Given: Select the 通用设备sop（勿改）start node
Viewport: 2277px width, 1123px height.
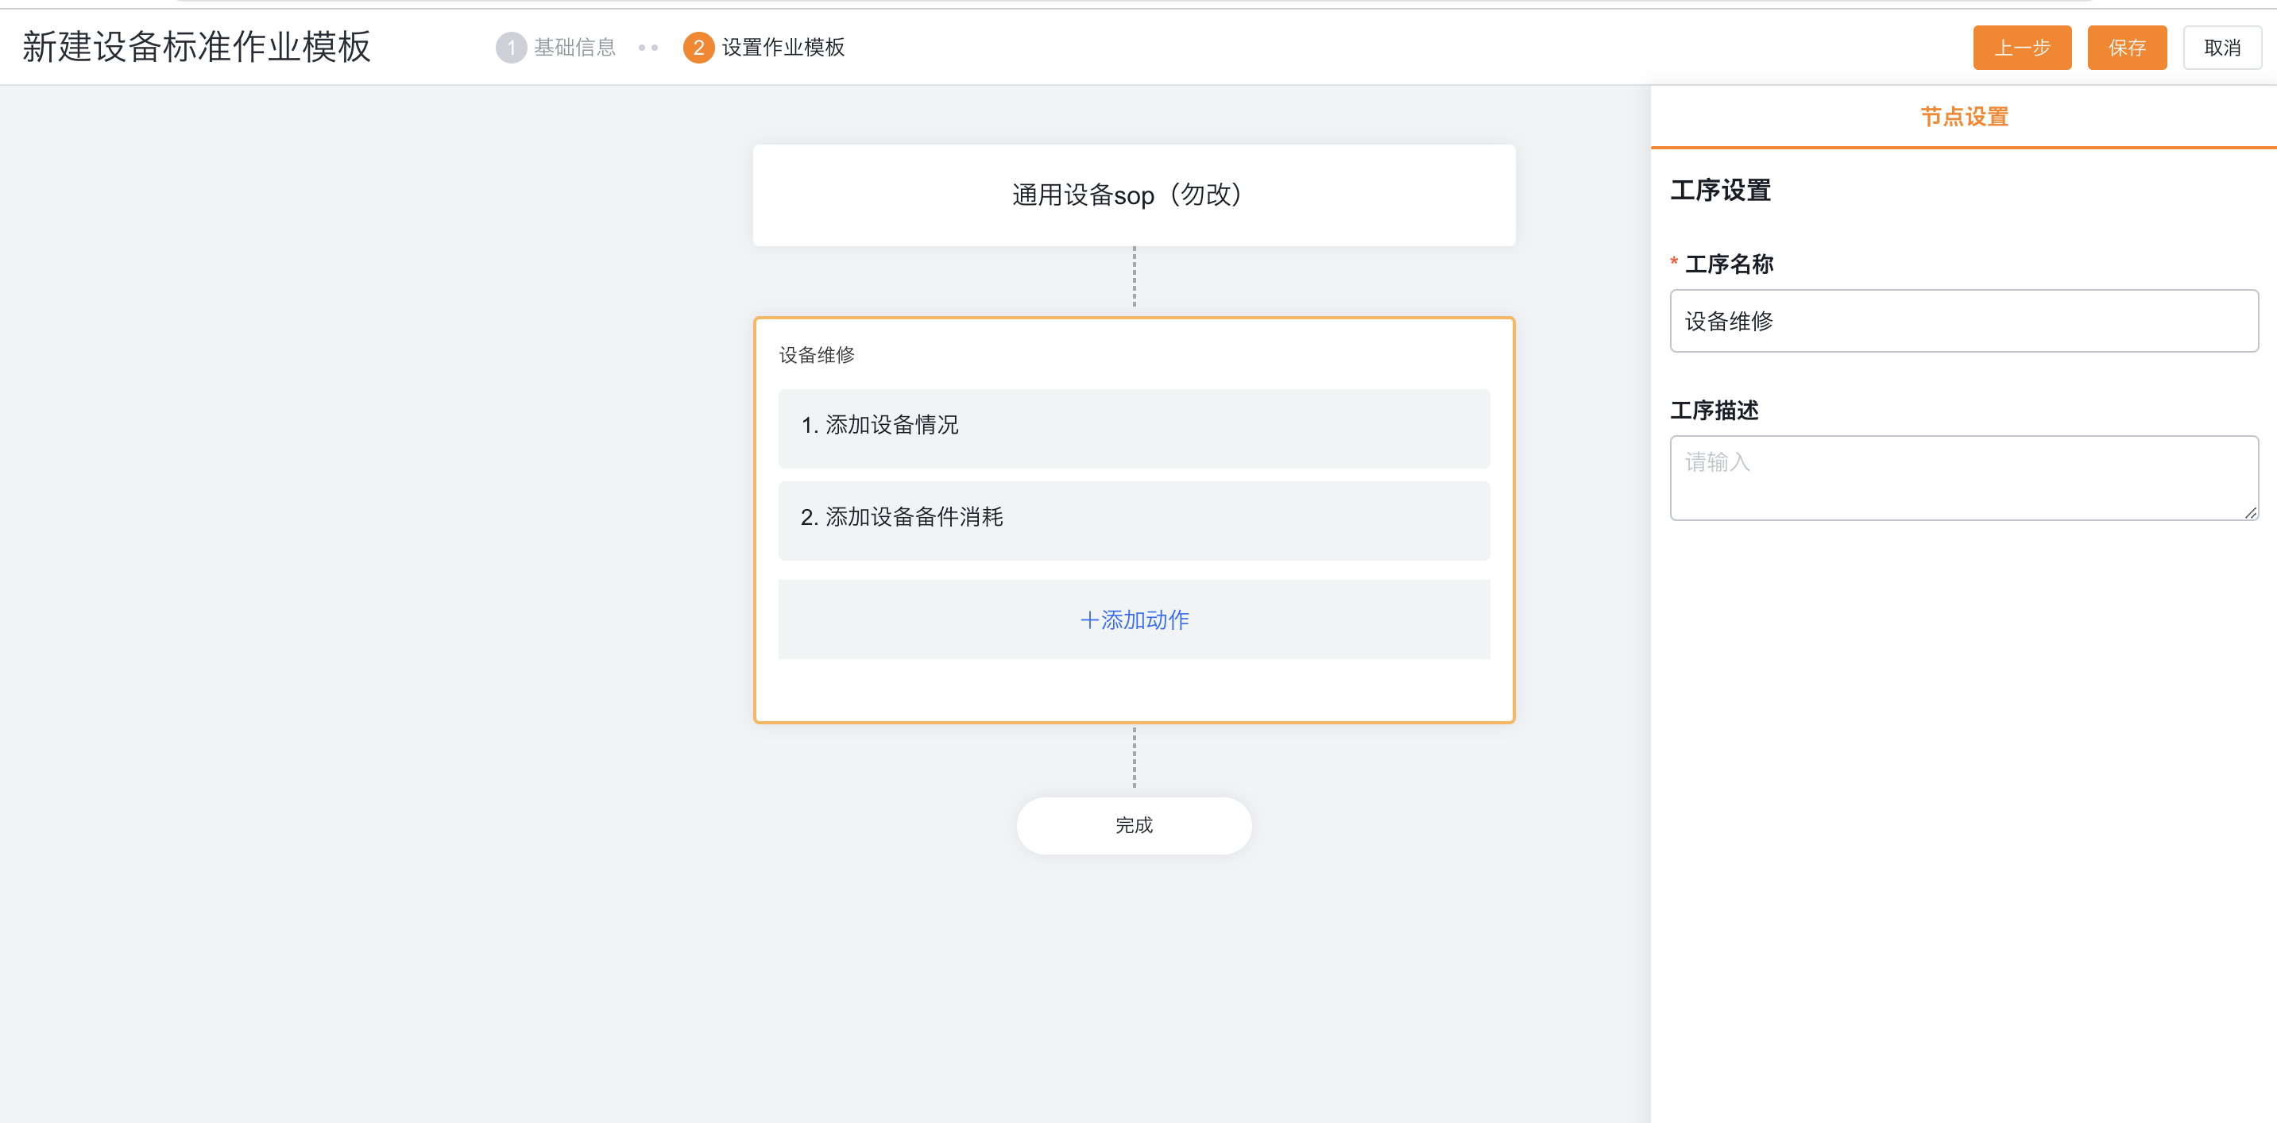Looking at the screenshot, I should click(x=1134, y=195).
